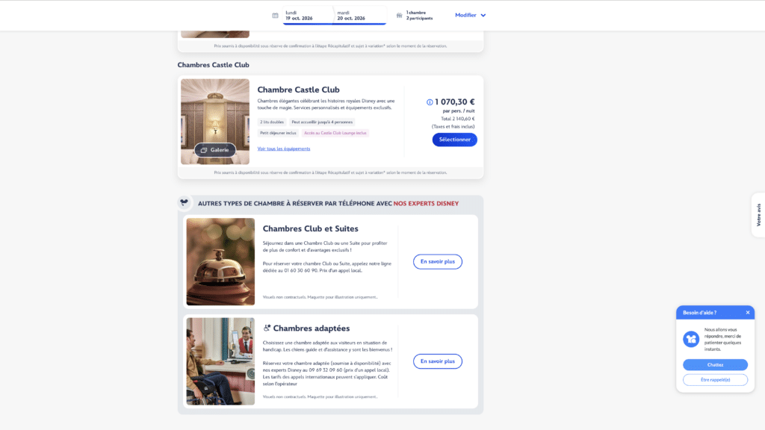Open the Galerie for Chambre Castle Club
The width and height of the screenshot is (765, 430).
[x=215, y=150]
